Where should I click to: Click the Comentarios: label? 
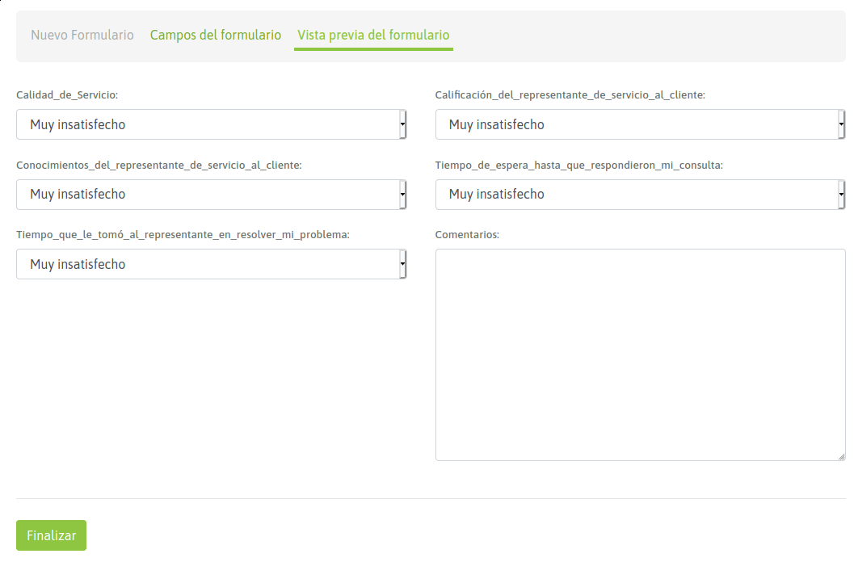tap(467, 234)
